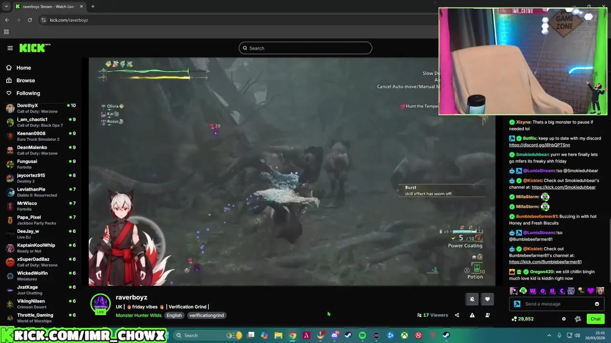Screen dimensions: 611x343
Task: Open the browser apps grid shortcut
Action: click(6, 32)
